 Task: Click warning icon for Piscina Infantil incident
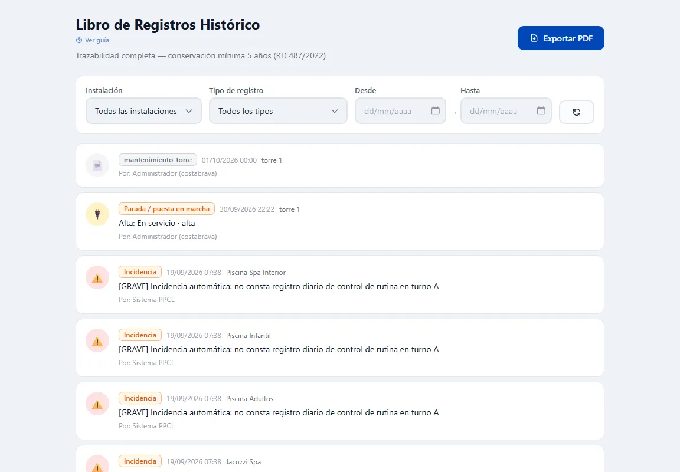pyautogui.click(x=97, y=340)
